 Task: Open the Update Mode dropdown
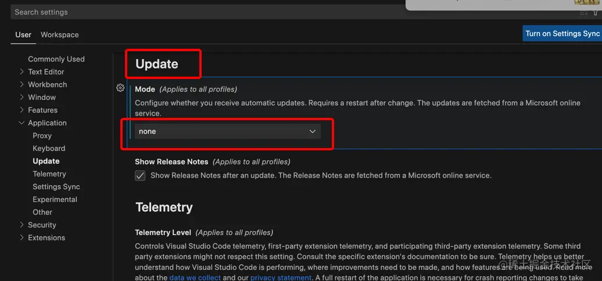coord(227,132)
